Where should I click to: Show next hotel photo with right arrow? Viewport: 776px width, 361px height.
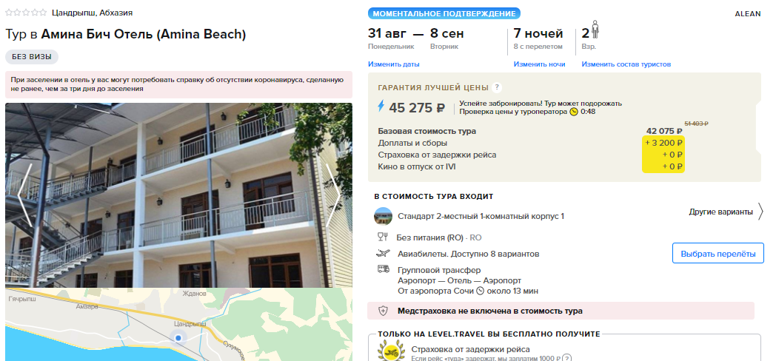[x=333, y=195]
